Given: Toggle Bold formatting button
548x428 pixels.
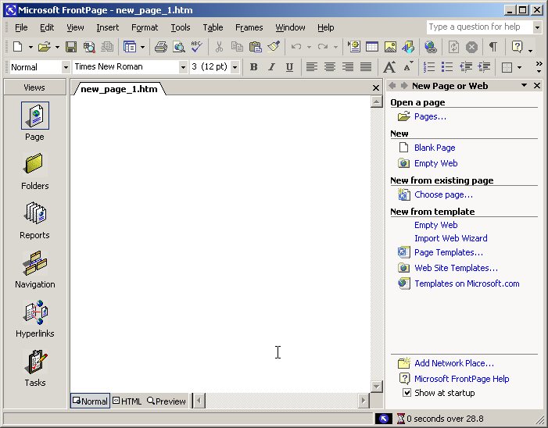Looking at the screenshot, I should 254,66.
